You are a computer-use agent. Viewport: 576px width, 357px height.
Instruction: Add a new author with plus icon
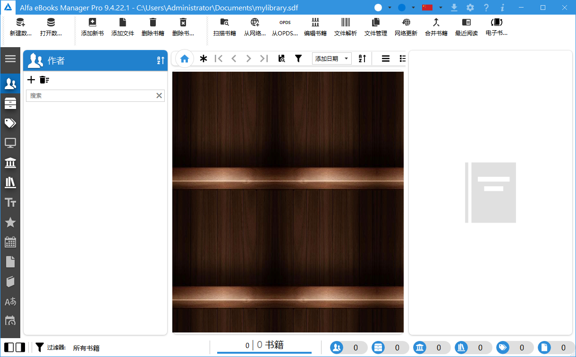click(31, 80)
